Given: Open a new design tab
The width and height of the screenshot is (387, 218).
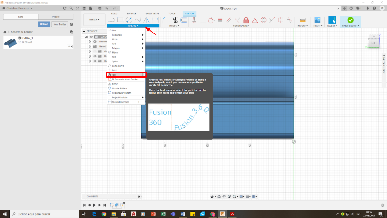Looking at the screenshot, I should click(x=345, y=8).
